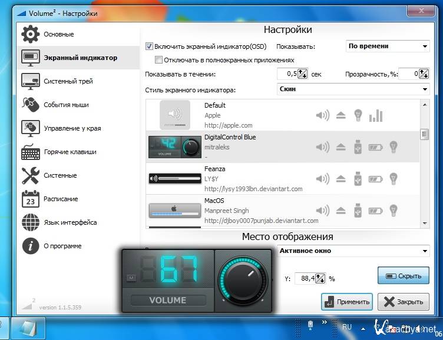
Task: Click the wrench icon for Системные
Action: click(x=31, y=175)
